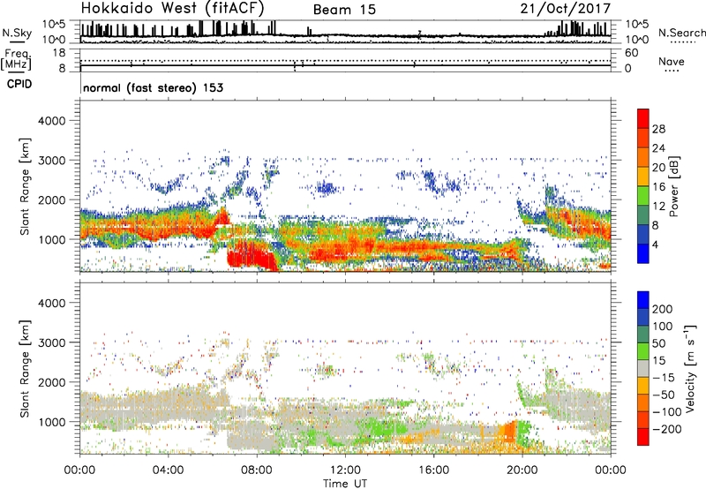Screen dimensions: 706x489
Task: Click the 'N.Sky' legend label
Action: tap(17, 33)
